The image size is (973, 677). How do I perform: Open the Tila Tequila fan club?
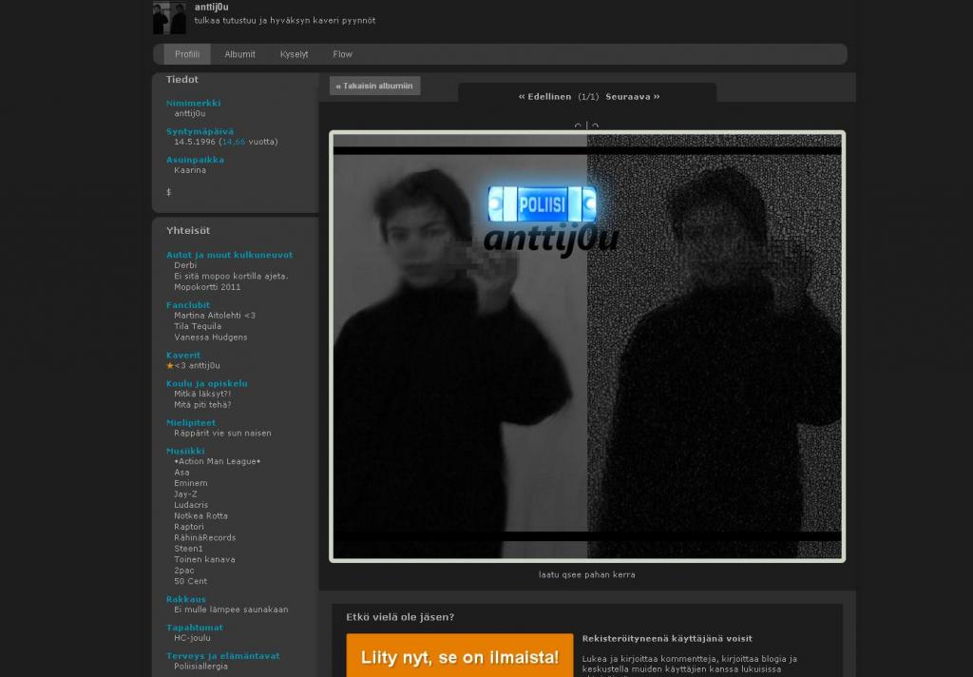point(198,326)
